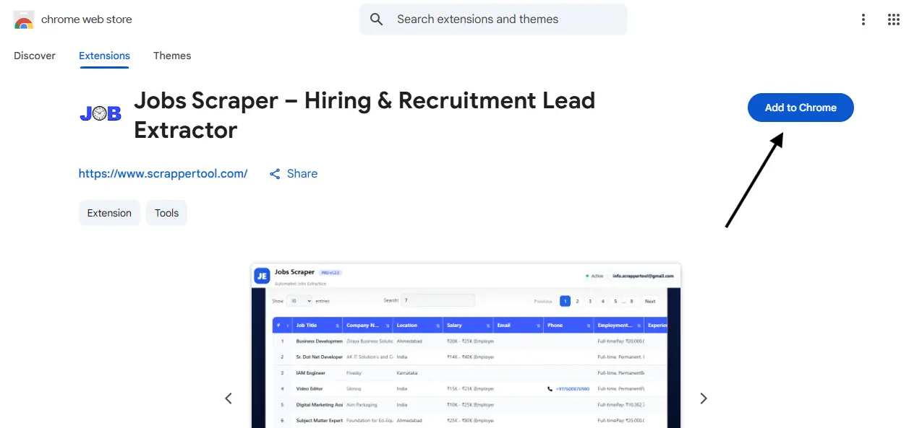Click the JOB extension logo
This screenshot has height=428, width=909.
click(x=100, y=113)
